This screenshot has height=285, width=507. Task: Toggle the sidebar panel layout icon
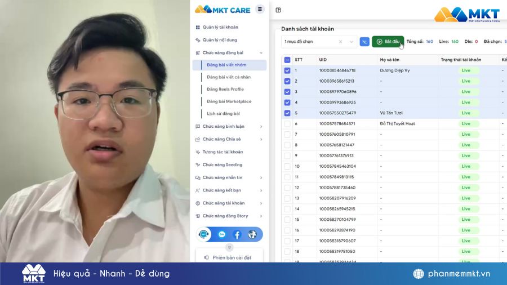pos(278,10)
